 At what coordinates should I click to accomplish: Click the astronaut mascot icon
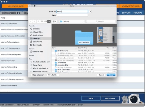pos(133,99)
